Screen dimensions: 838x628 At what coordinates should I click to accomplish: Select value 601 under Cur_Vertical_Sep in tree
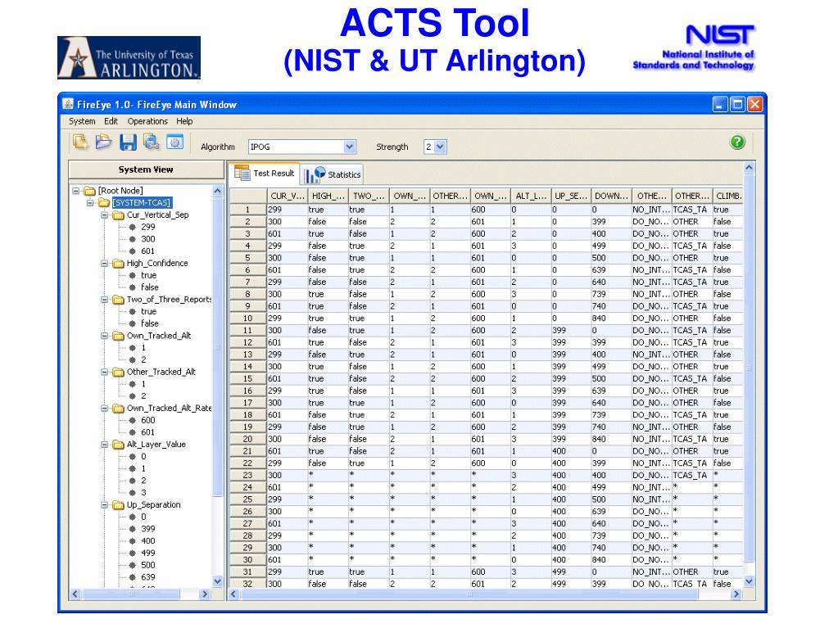pos(148,251)
